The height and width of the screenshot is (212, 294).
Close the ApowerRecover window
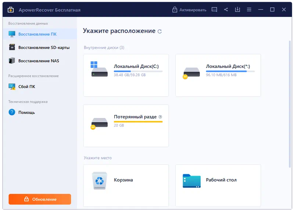coord(284,10)
